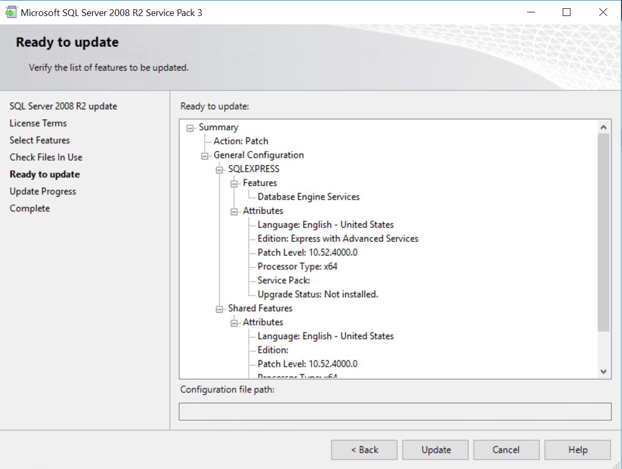Cancel the service pack setup
Image resolution: width=622 pixels, height=469 pixels.
coord(507,450)
